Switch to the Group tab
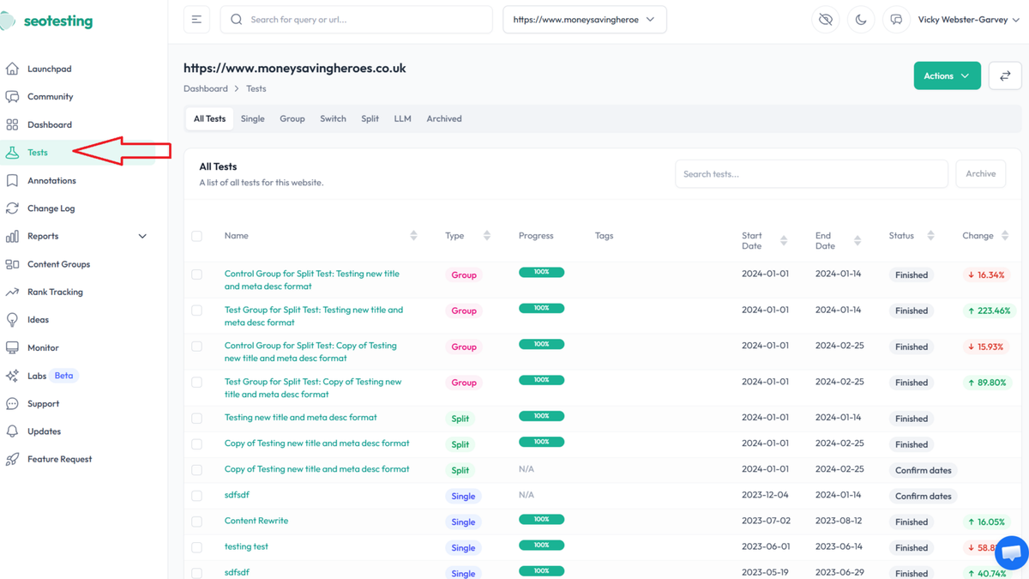 292,119
